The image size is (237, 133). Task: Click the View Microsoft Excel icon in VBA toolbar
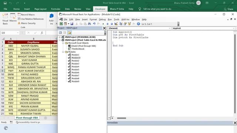pyautogui.click(x=61, y=24)
